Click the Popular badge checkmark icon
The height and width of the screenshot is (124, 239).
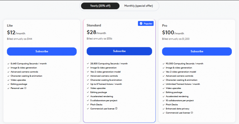tap(141, 24)
